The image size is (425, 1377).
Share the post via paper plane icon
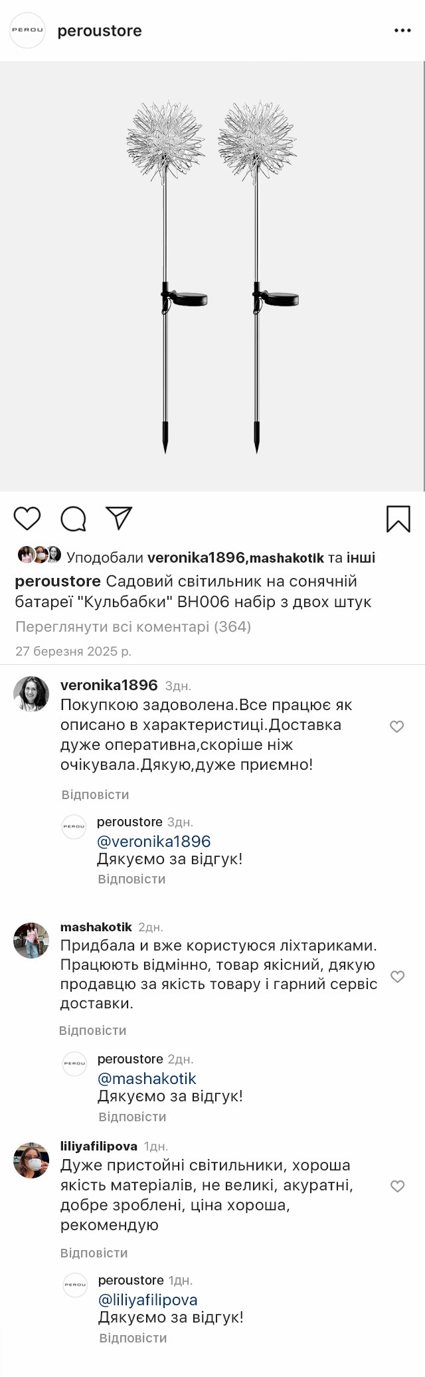point(120,518)
